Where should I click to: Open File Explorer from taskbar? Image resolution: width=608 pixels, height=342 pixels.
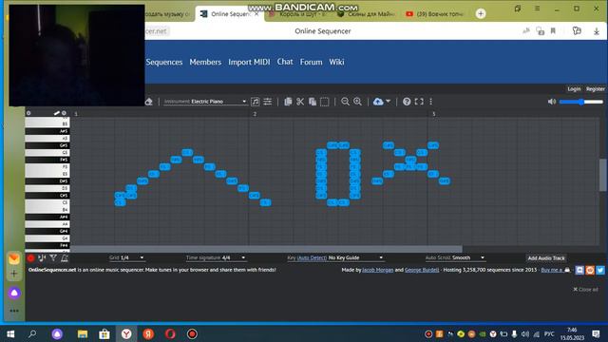83,333
